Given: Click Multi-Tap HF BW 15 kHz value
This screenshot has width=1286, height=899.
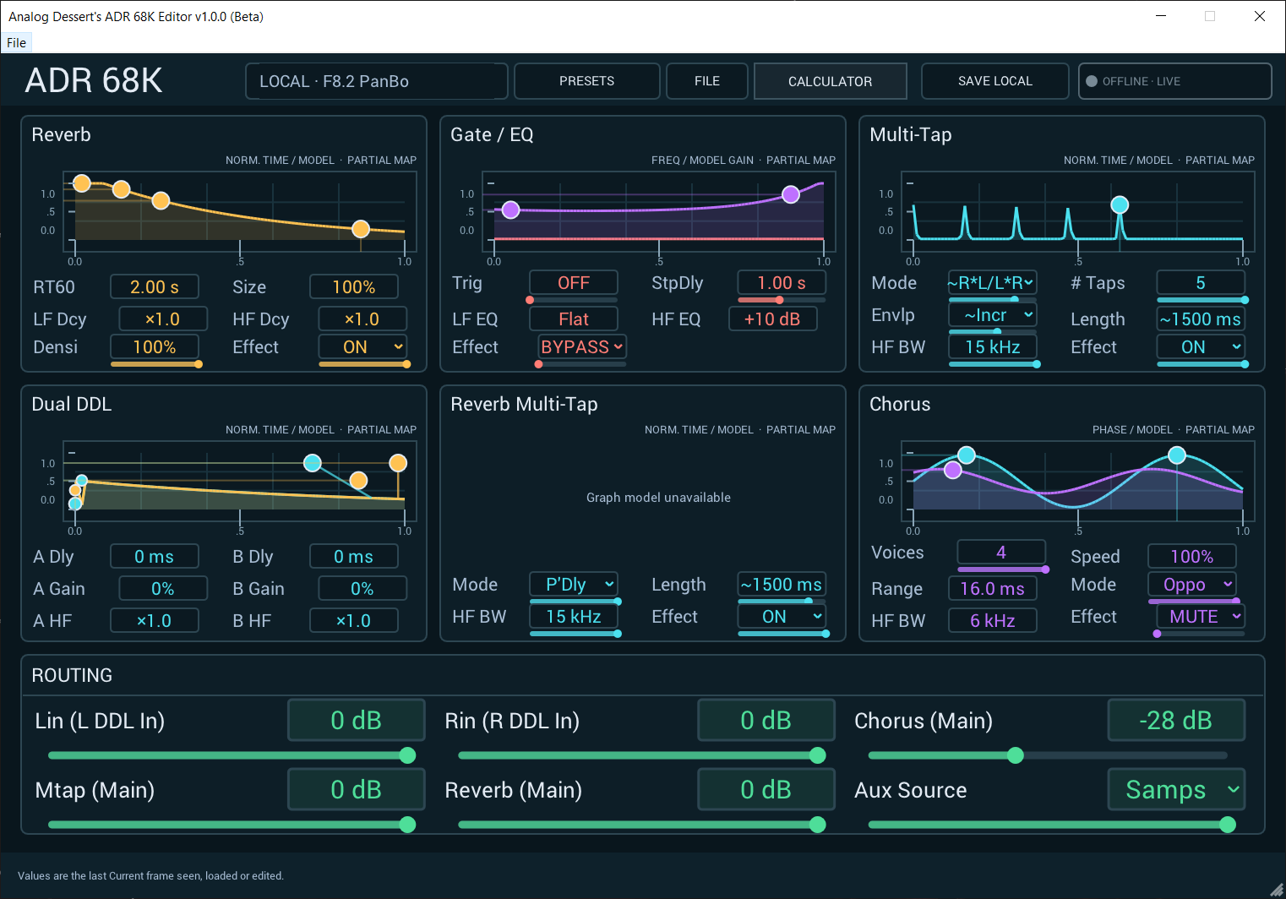Looking at the screenshot, I should [x=993, y=347].
